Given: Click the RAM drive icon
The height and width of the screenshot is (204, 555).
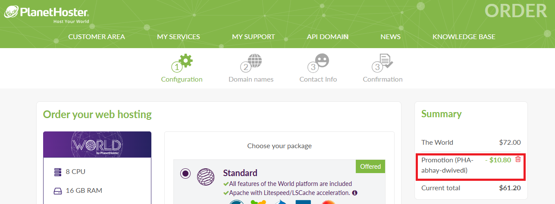Looking at the screenshot, I should pos(58,191).
